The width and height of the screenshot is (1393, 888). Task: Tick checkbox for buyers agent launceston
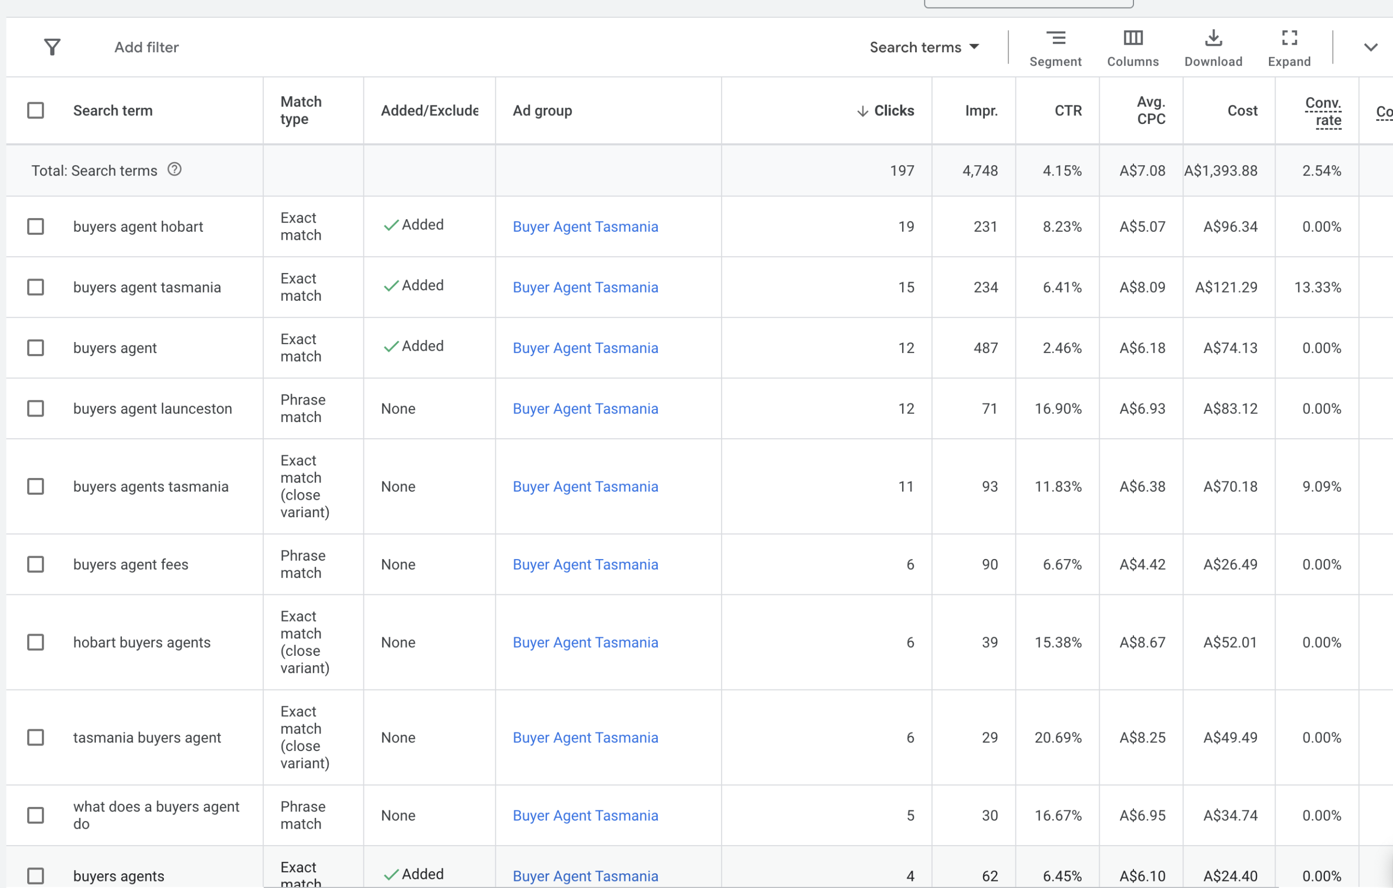[x=36, y=409]
